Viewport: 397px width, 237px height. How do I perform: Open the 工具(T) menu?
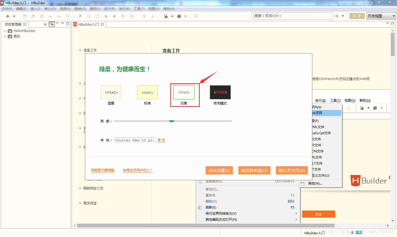pos(139,9)
